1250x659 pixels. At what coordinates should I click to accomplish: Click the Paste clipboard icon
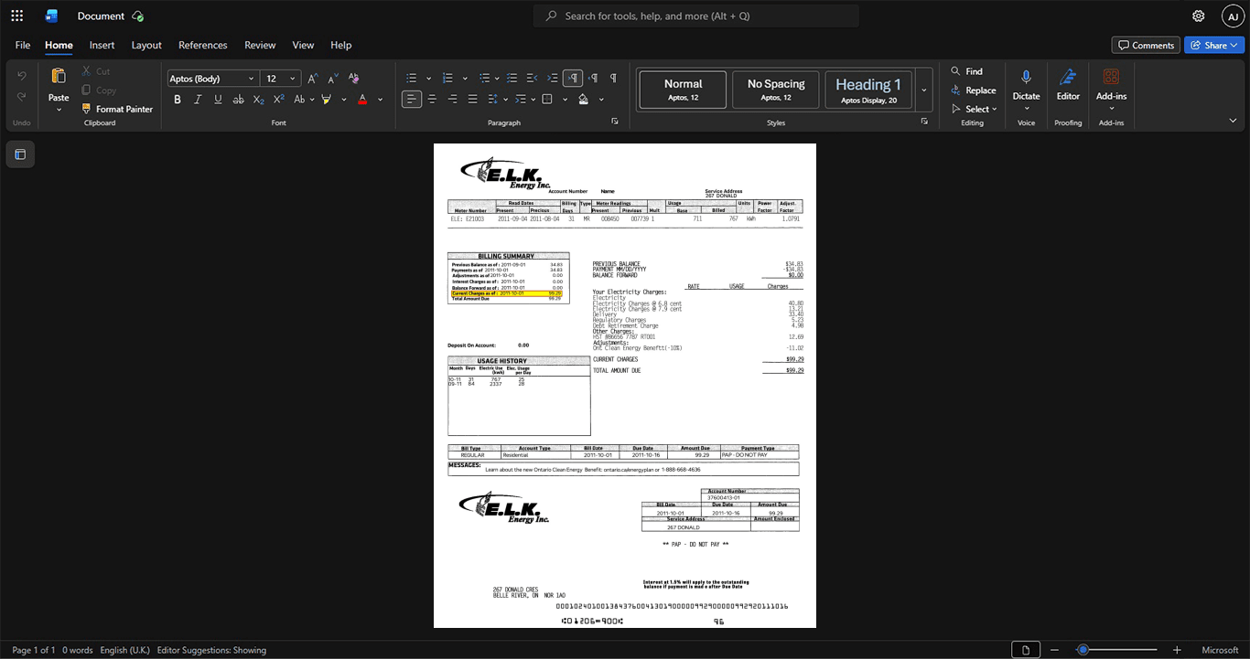pyautogui.click(x=59, y=76)
